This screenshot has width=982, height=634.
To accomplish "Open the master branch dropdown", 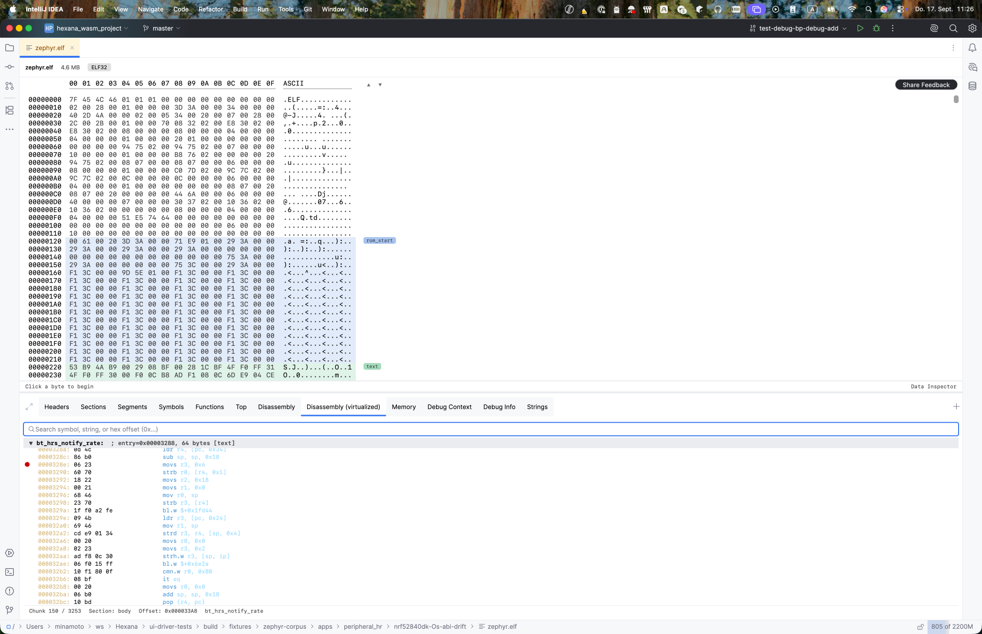I will pyautogui.click(x=161, y=28).
